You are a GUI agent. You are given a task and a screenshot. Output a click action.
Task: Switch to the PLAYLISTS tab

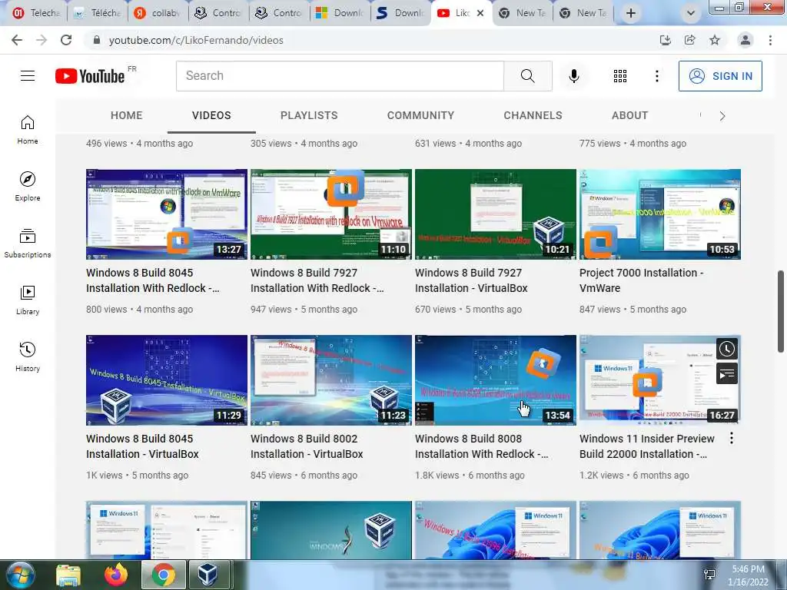click(x=309, y=115)
